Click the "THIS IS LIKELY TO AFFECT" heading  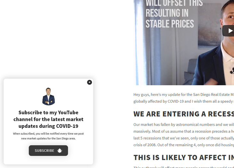coord(184,157)
